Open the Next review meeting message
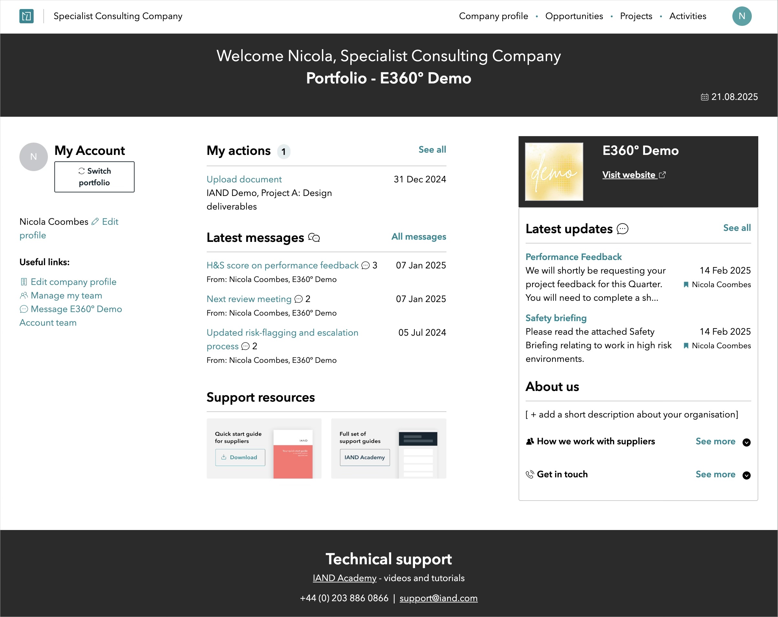Screen dimensions: 778x617 point(249,299)
